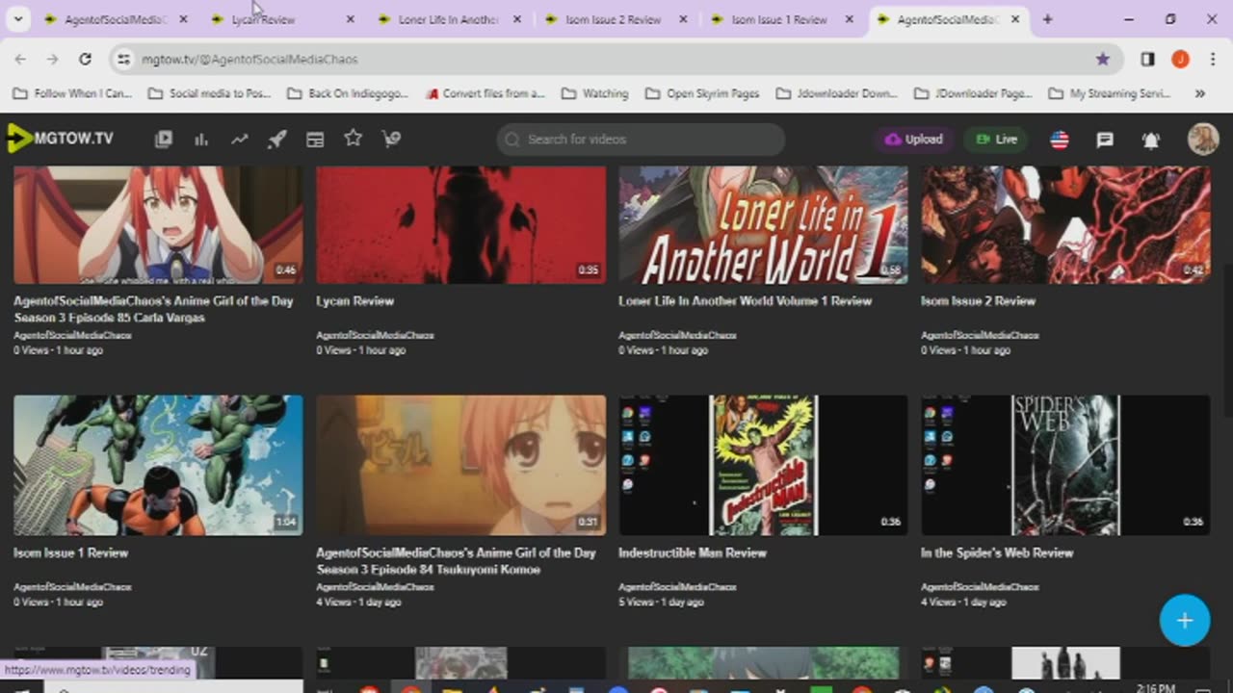
Task: Close the Isom Issue 2 Review tab
Action: [x=683, y=19]
